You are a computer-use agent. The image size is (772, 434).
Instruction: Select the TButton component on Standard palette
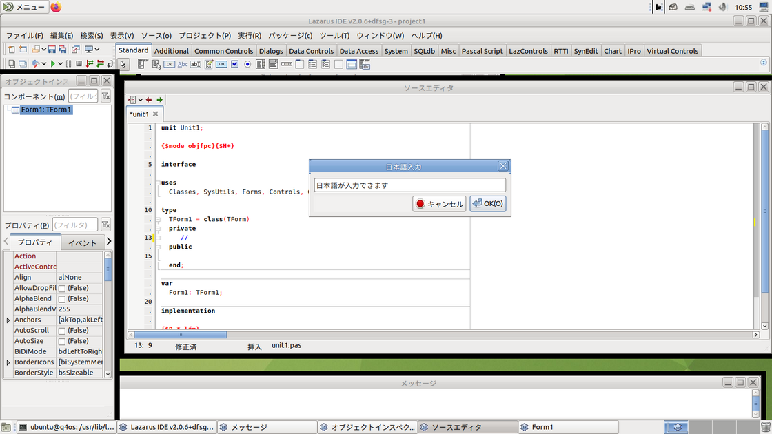click(169, 64)
